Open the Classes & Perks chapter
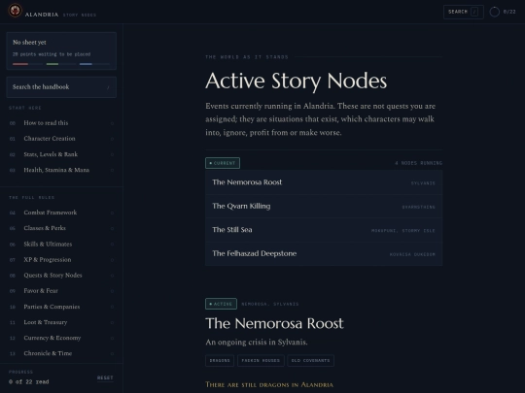 click(x=61, y=228)
